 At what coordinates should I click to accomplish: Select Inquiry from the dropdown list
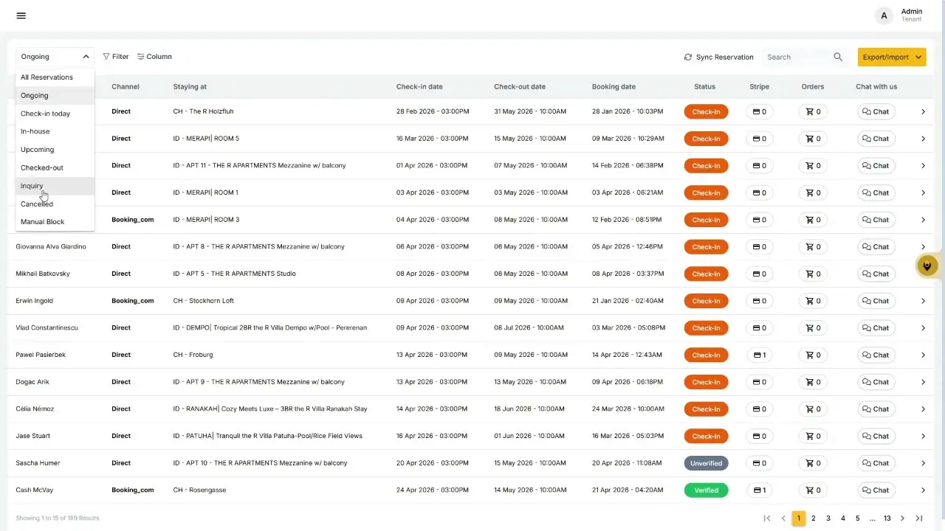(55, 186)
